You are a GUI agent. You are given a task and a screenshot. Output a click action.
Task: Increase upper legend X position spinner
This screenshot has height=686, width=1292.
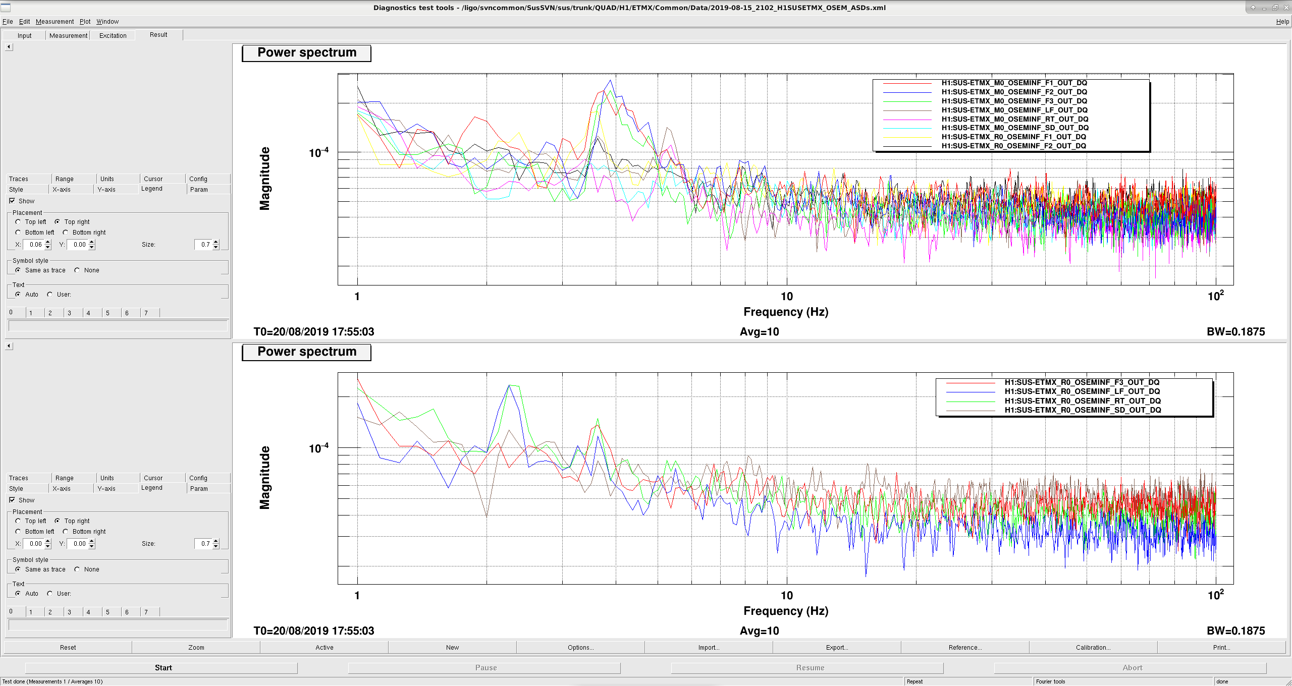click(48, 242)
